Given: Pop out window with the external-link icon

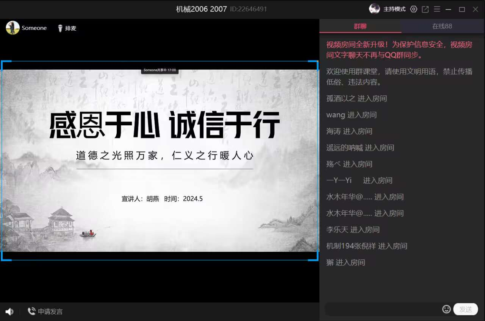Looking at the screenshot, I should pos(425,9).
